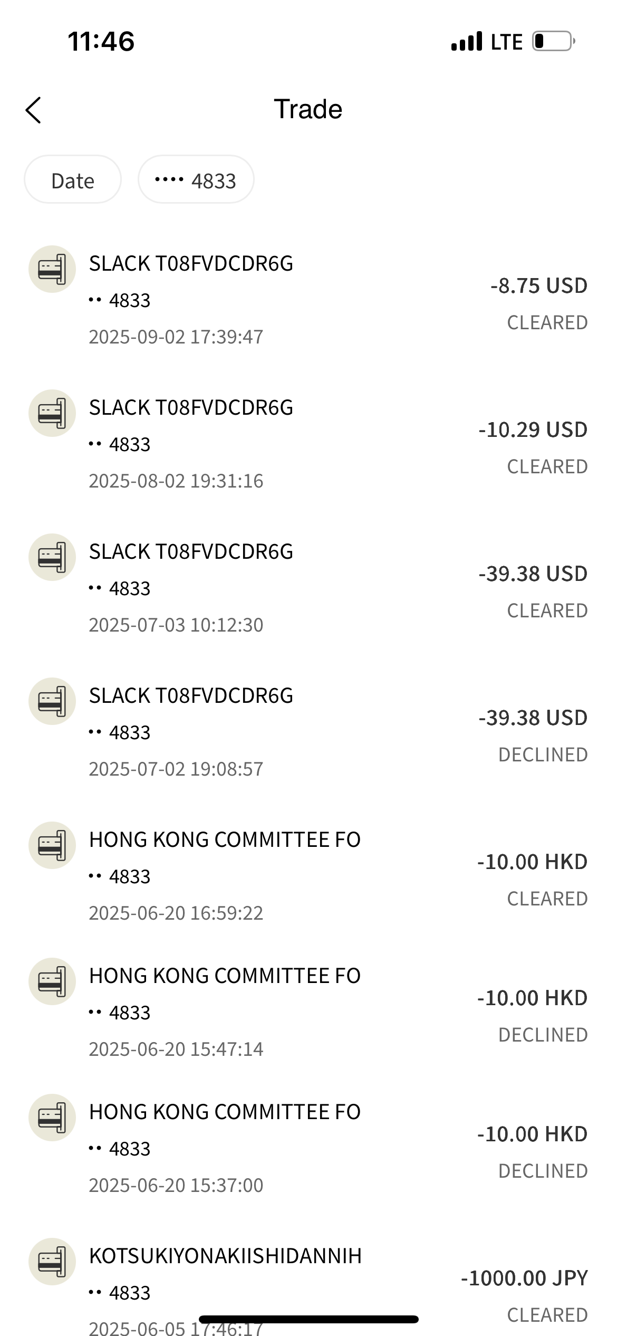Tap card icon of 2025-07-03 Slack transaction
617x1336 pixels.
[x=52, y=557]
